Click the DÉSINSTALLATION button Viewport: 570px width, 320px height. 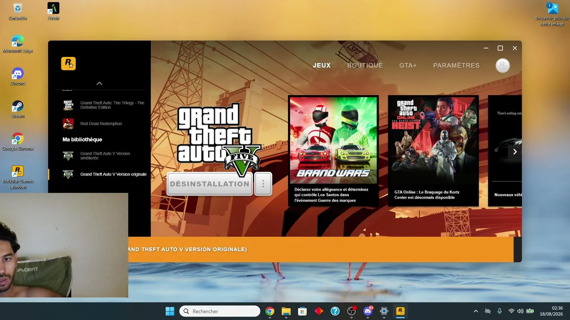coord(210,184)
